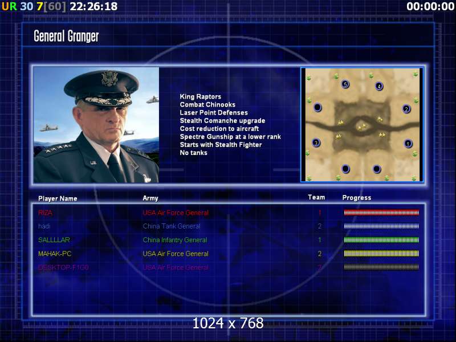Image resolution: width=456 pixels, height=342 pixels.
Task: Click SALLLLAR's green progress bar
Action: [381, 240]
